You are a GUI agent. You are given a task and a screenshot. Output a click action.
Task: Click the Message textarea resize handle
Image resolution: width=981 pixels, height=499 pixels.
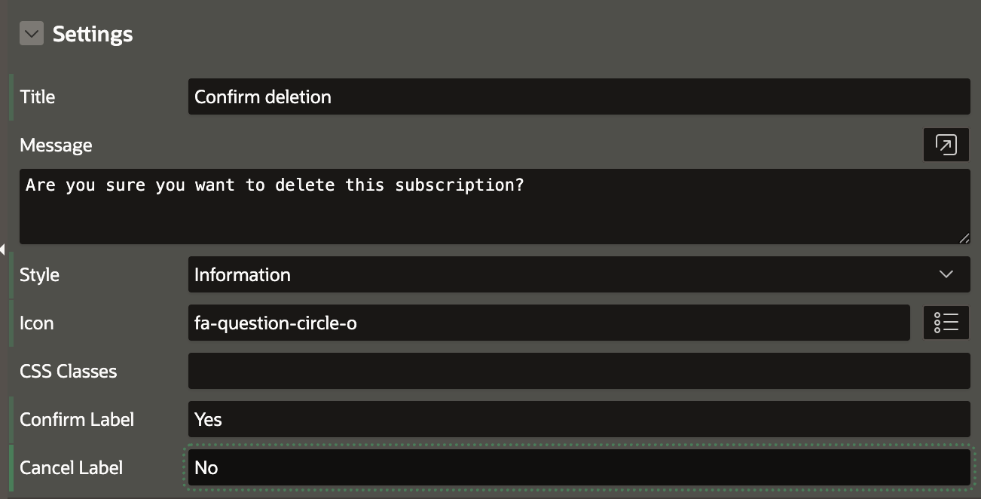964,237
